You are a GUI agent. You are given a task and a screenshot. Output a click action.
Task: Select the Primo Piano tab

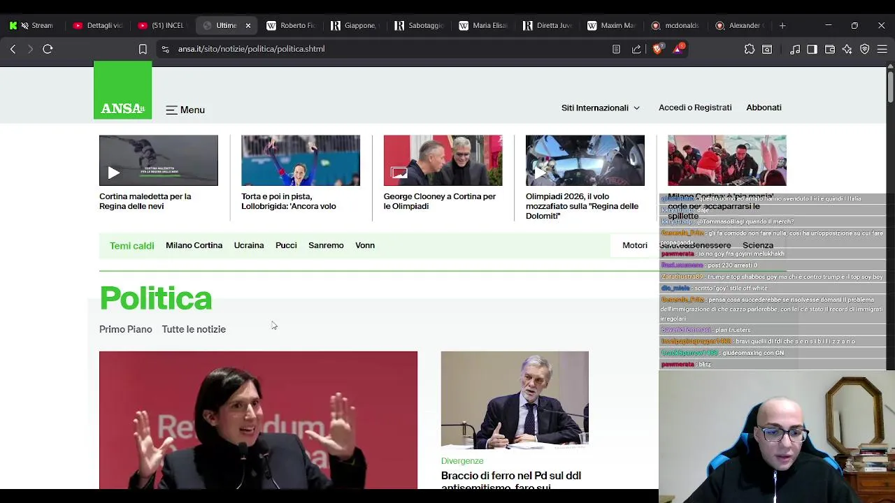pos(126,329)
